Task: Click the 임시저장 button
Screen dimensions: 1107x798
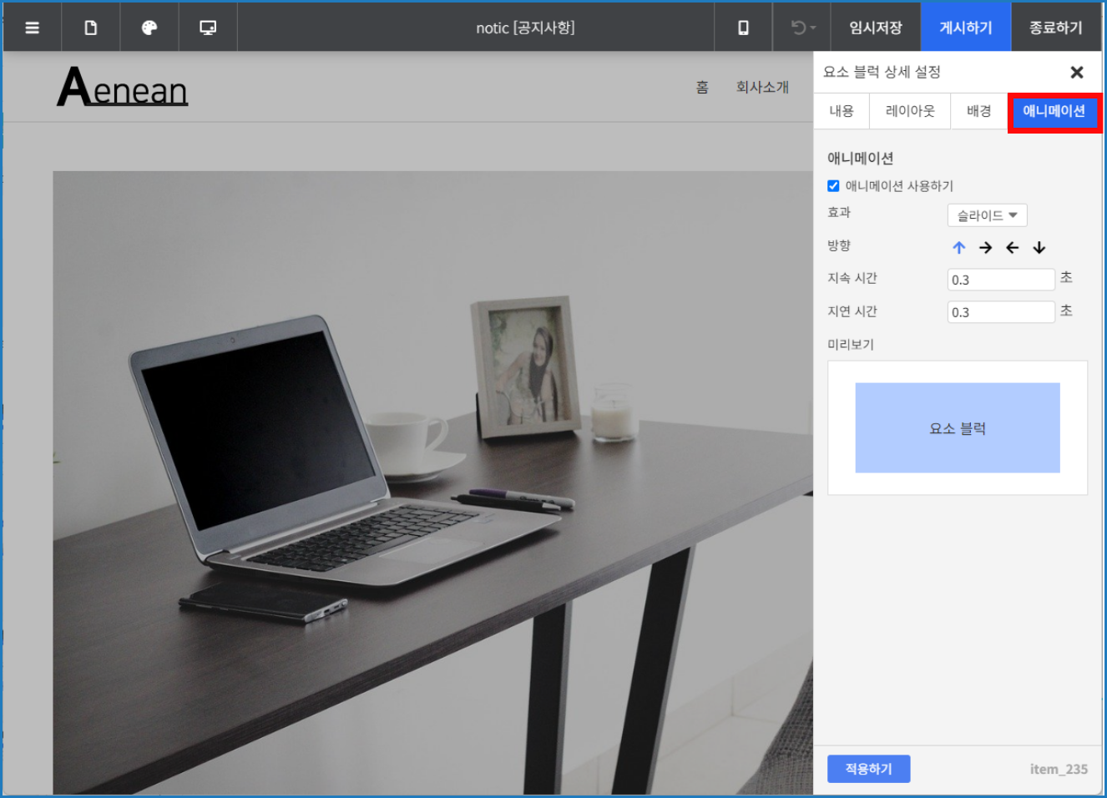Action: point(875,28)
